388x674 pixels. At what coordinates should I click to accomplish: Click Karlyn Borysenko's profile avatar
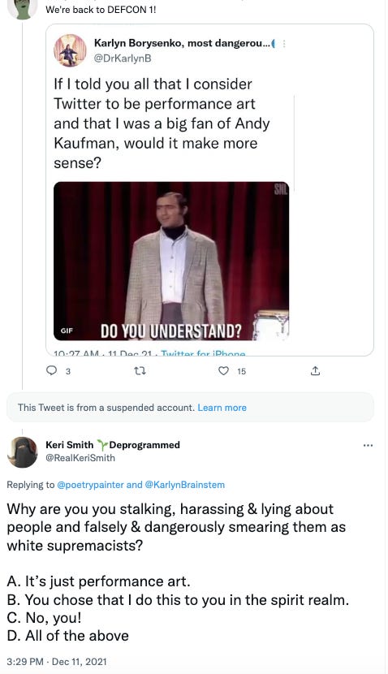(70, 50)
